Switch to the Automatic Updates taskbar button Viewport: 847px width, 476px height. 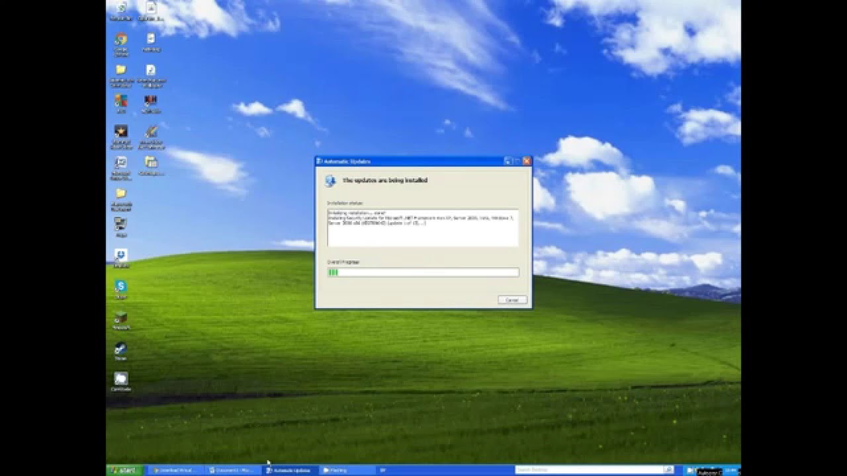coord(289,470)
